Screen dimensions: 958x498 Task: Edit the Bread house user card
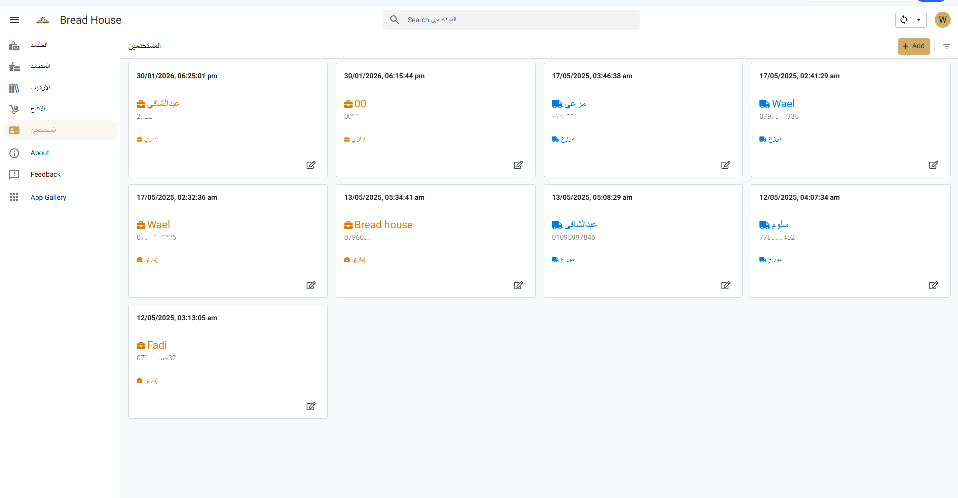coord(518,285)
